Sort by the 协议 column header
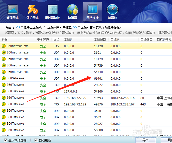The height and width of the screenshot is (143, 172). [x=57, y=40]
